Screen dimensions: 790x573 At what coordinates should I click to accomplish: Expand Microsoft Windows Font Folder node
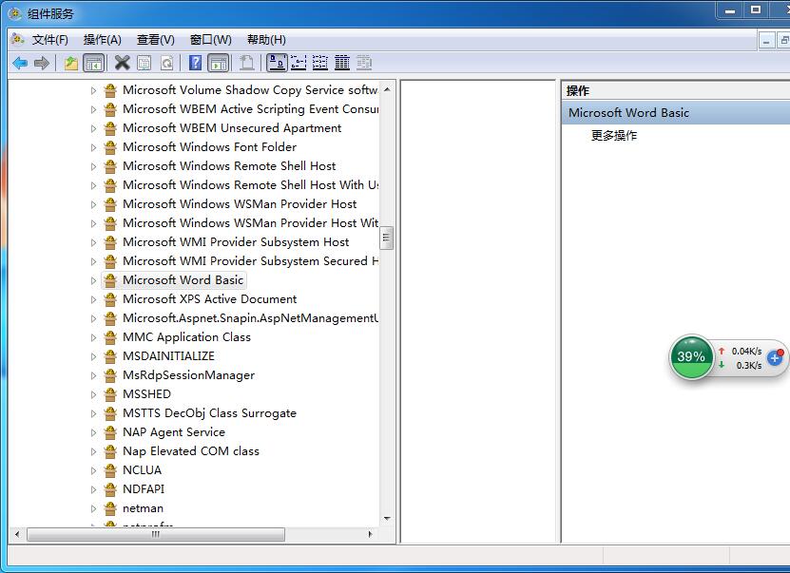point(93,147)
